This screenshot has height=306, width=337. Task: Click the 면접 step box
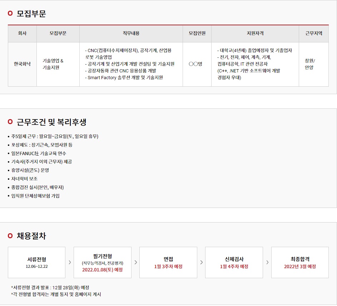168,262
